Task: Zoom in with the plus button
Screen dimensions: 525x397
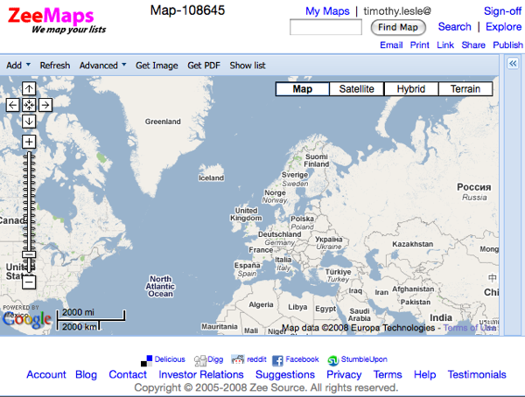Action: tap(29, 142)
